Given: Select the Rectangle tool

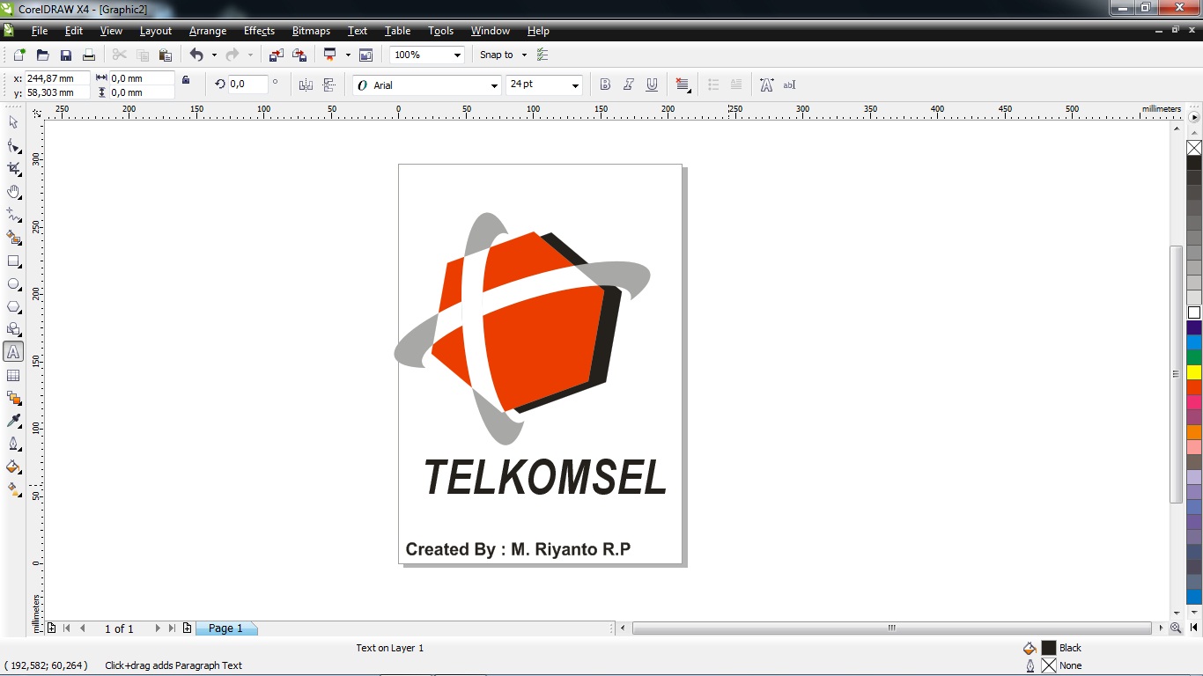Looking at the screenshot, I should point(13,261).
